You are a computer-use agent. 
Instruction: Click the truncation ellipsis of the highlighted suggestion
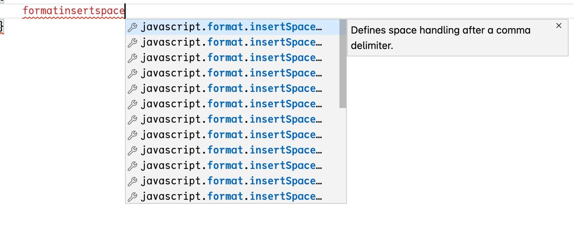coord(319,28)
